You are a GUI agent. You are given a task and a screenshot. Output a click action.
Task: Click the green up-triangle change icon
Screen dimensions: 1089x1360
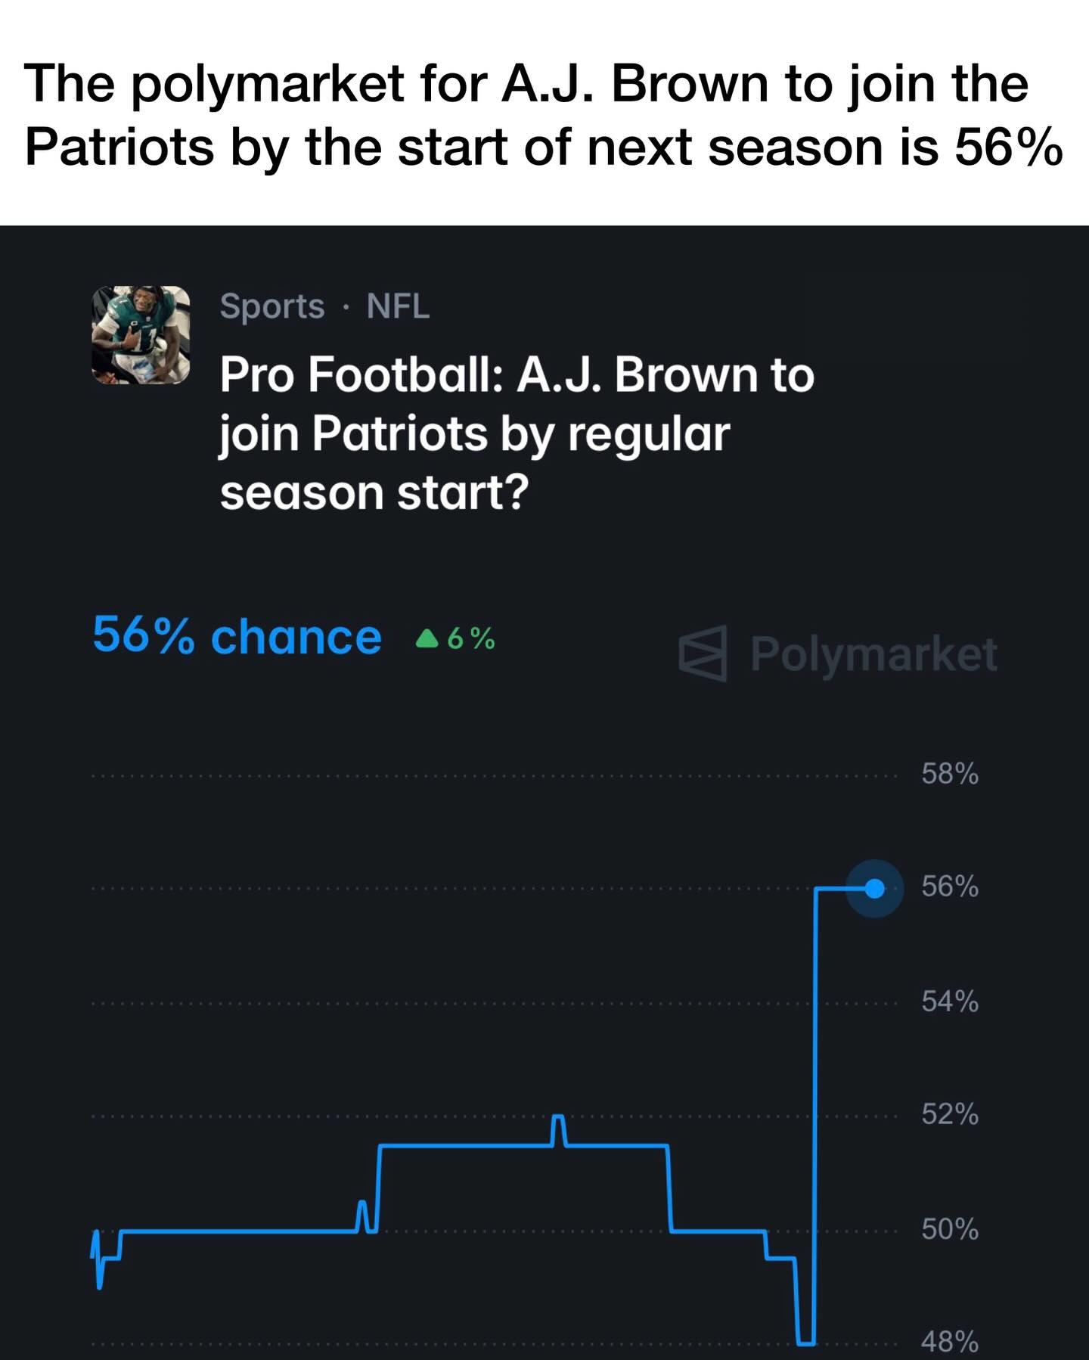[427, 640]
